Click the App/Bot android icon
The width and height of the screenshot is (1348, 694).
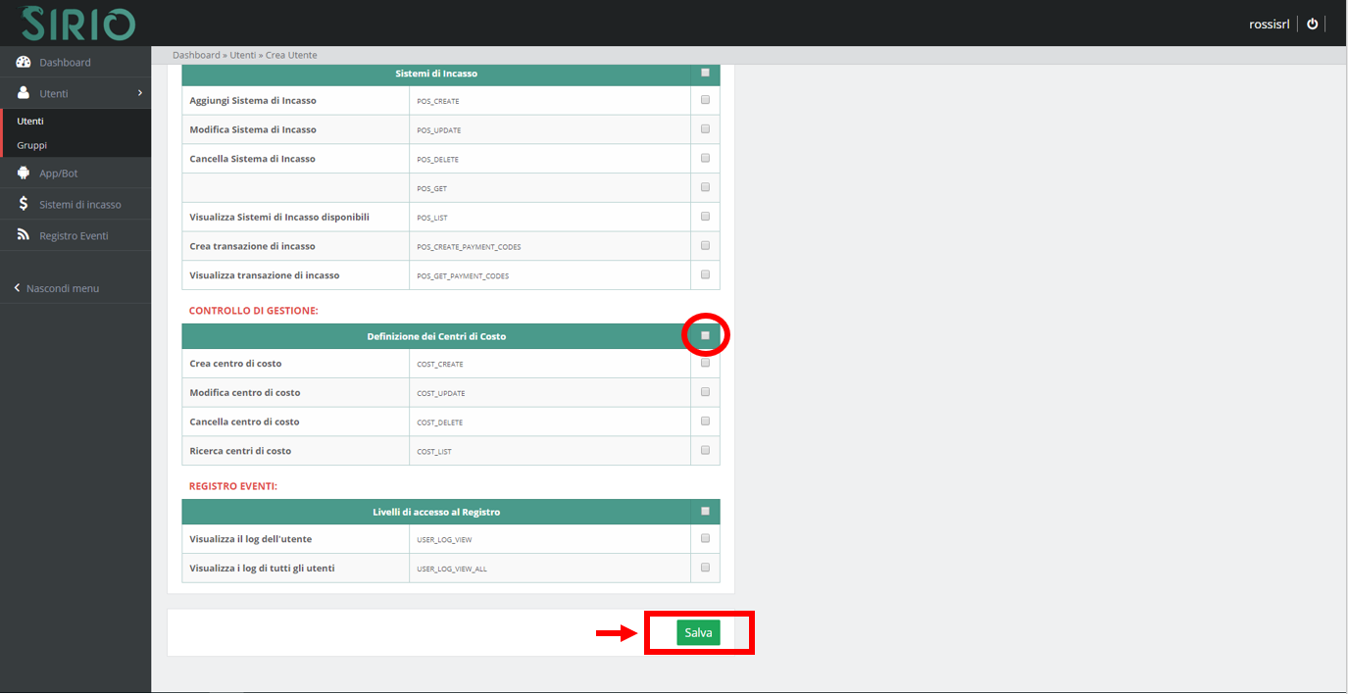(24, 173)
